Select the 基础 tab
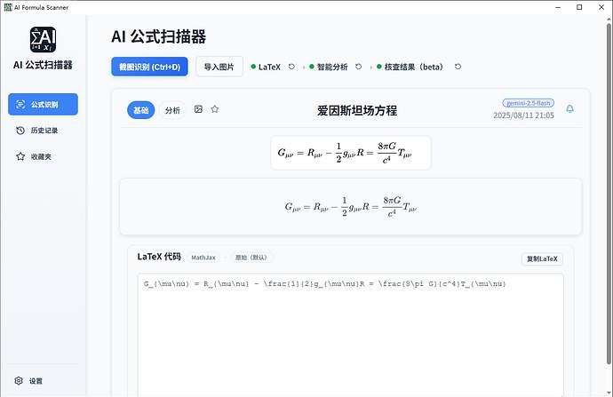Image resolution: width=613 pixels, height=397 pixels. pos(140,110)
